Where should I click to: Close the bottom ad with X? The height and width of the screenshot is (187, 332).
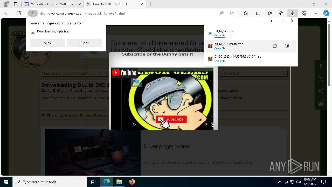pos(285,128)
